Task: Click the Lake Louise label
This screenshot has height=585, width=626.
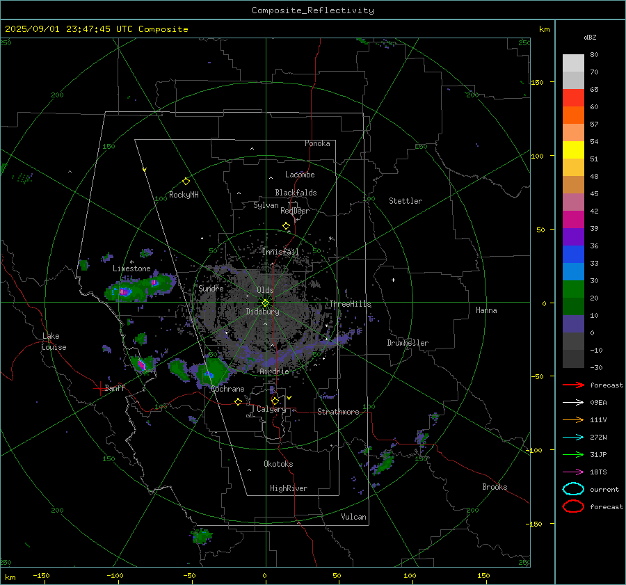Action: click(x=54, y=342)
